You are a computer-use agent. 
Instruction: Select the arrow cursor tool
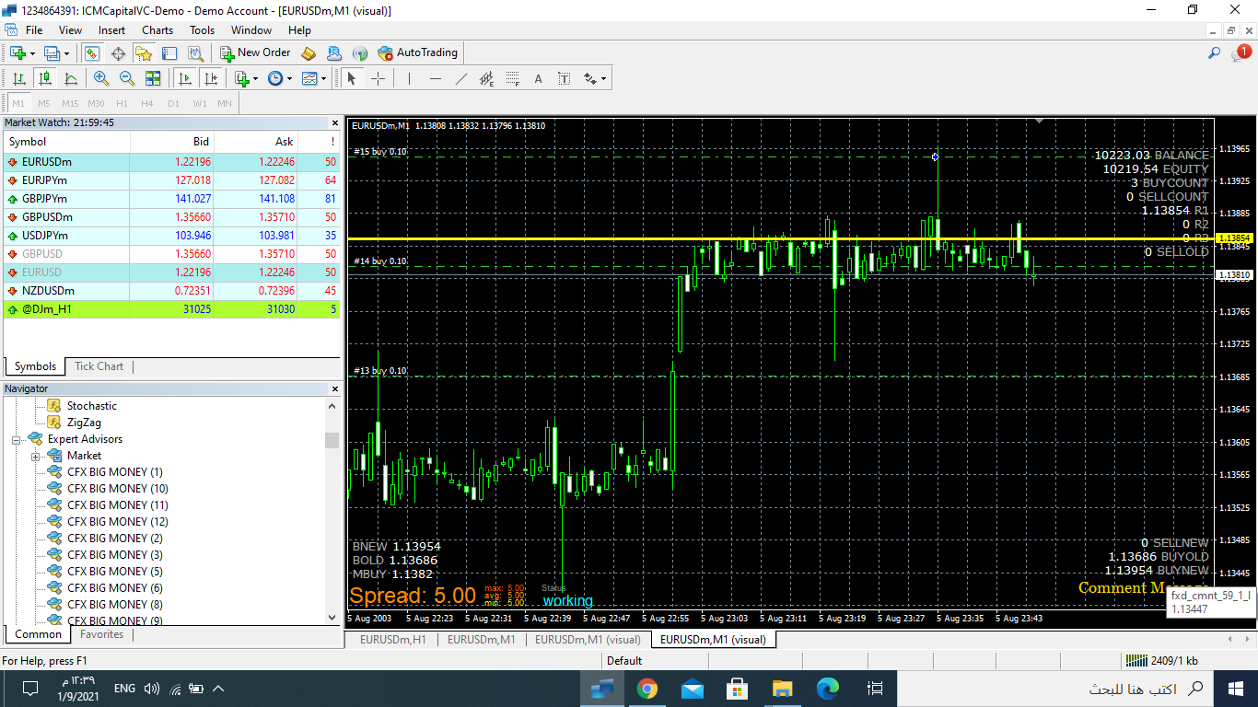click(x=352, y=78)
